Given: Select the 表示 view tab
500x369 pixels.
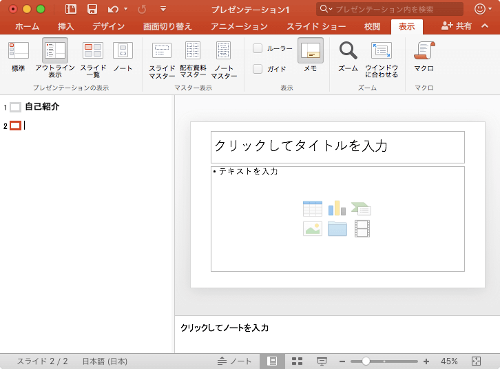Looking at the screenshot, I should point(407,26).
